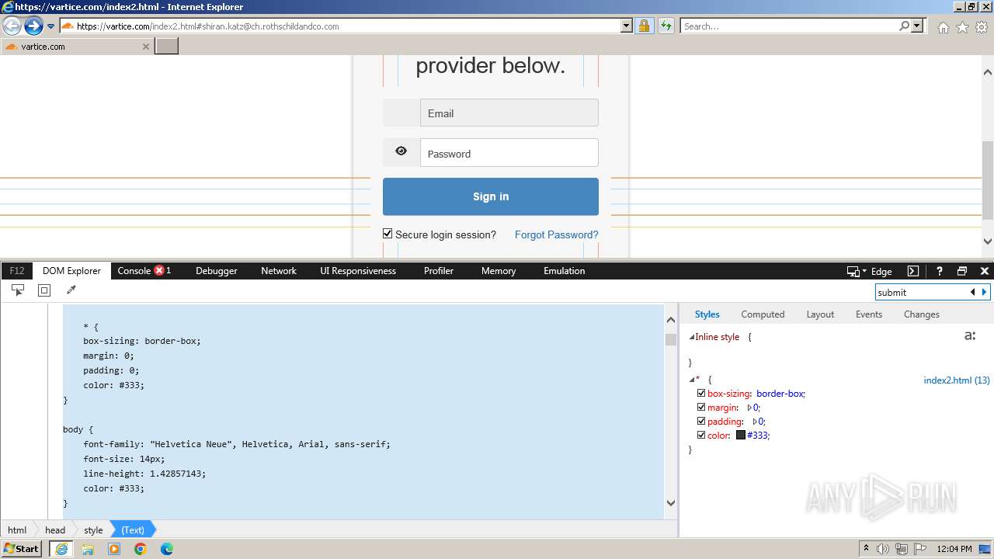The width and height of the screenshot is (994, 559).
Task: Open the Network tab
Action: (279, 271)
